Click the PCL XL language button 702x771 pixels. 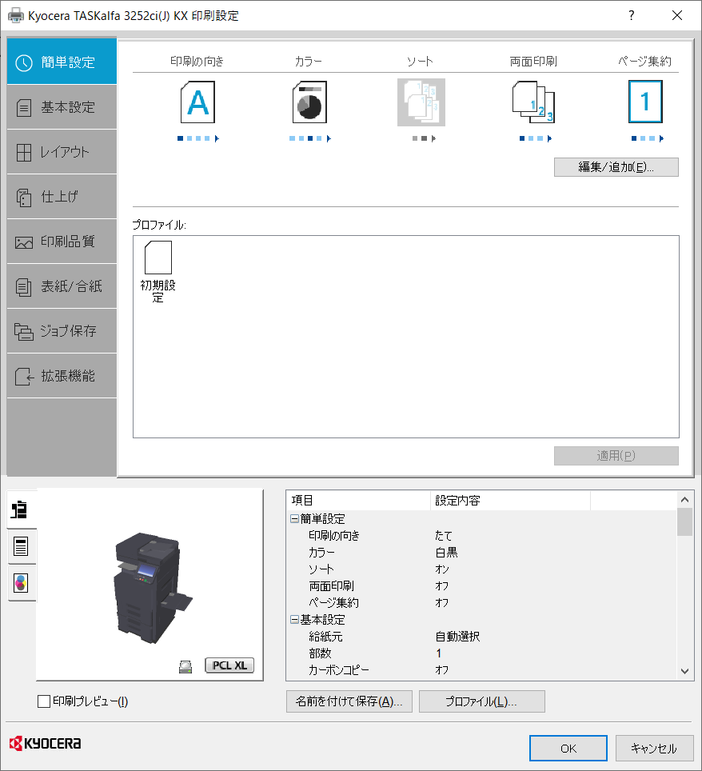click(x=229, y=665)
